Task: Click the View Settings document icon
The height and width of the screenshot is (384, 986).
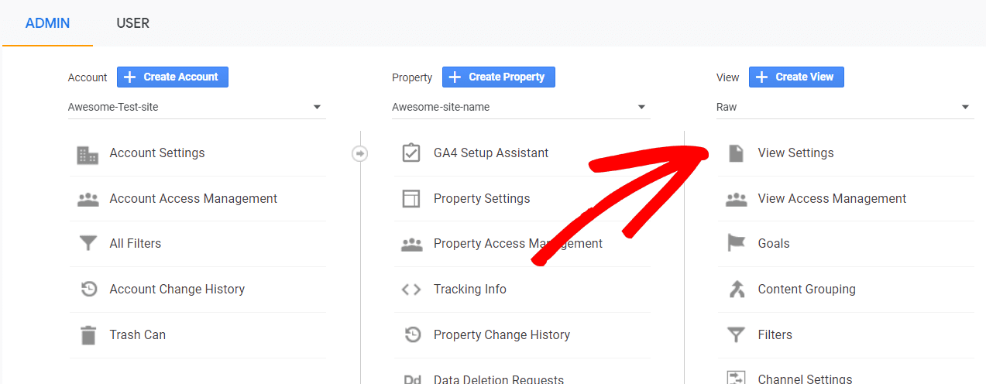Action: click(x=736, y=153)
